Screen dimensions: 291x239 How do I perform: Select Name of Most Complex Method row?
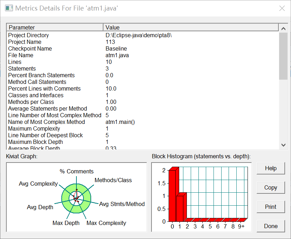[143, 122]
